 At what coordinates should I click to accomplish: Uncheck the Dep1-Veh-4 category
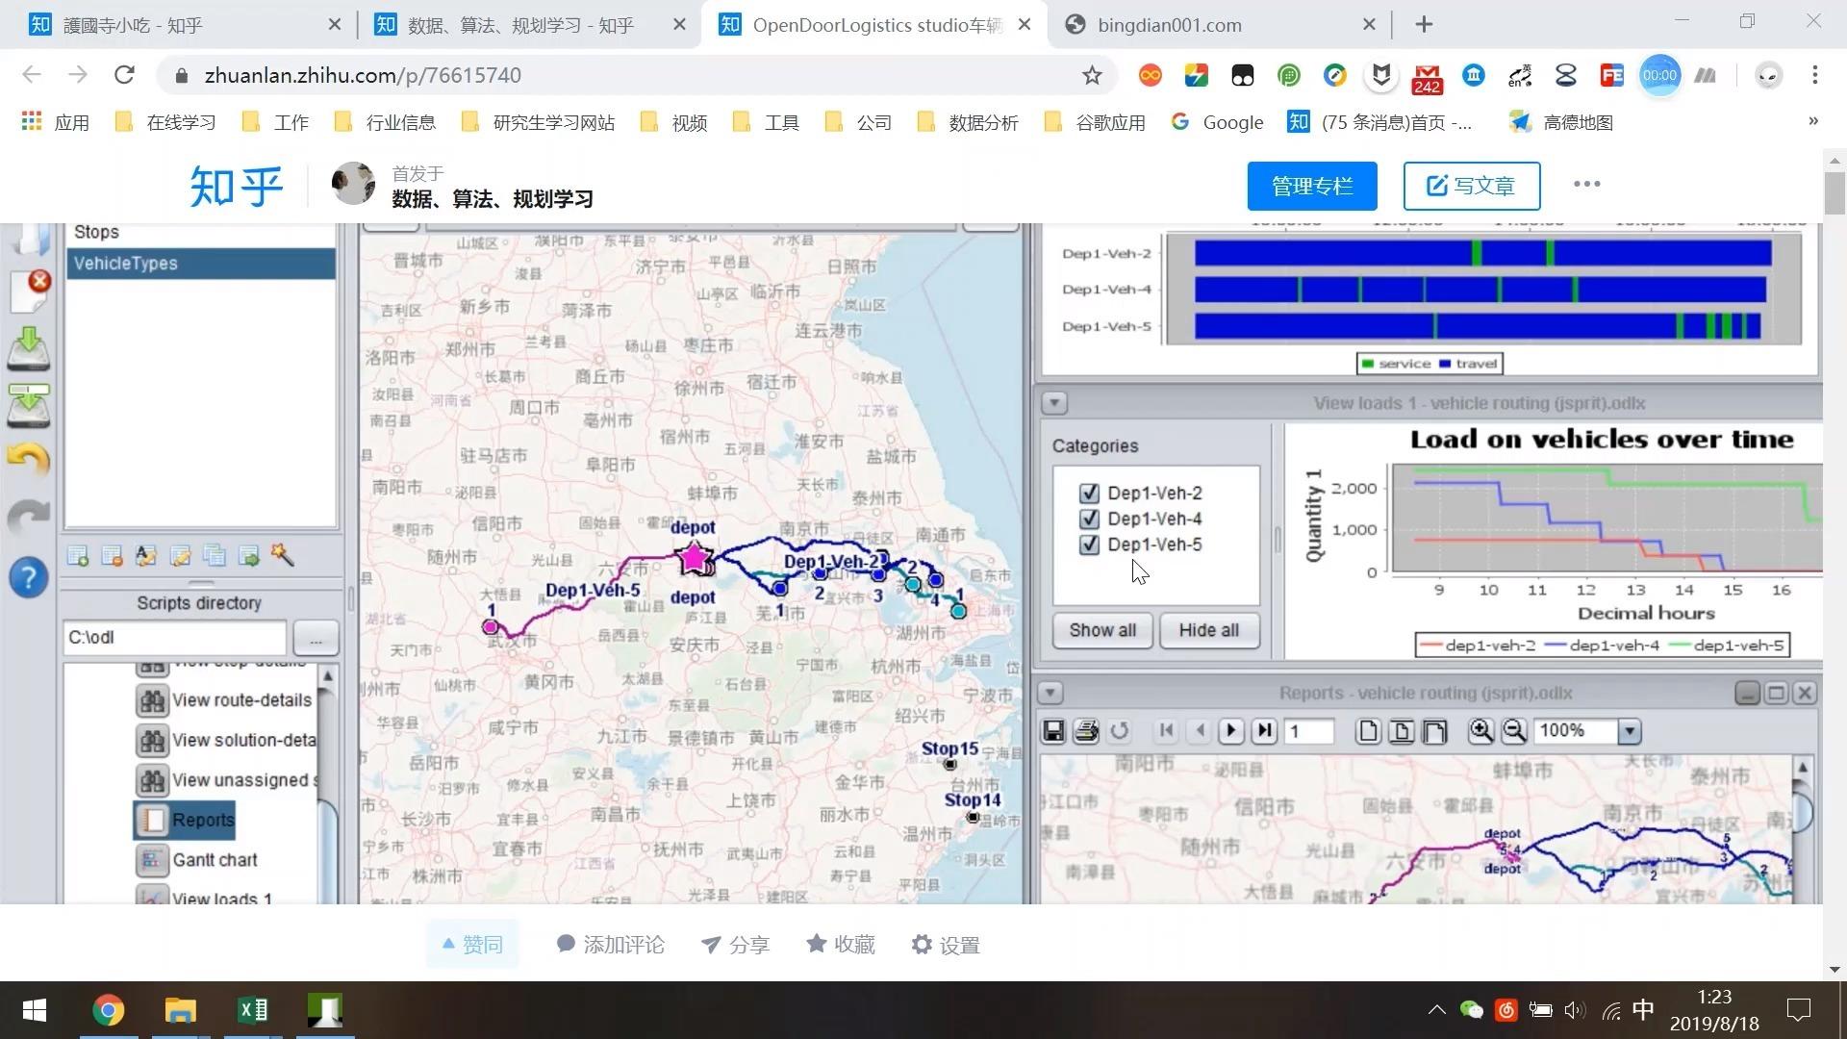tap(1088, 519)
